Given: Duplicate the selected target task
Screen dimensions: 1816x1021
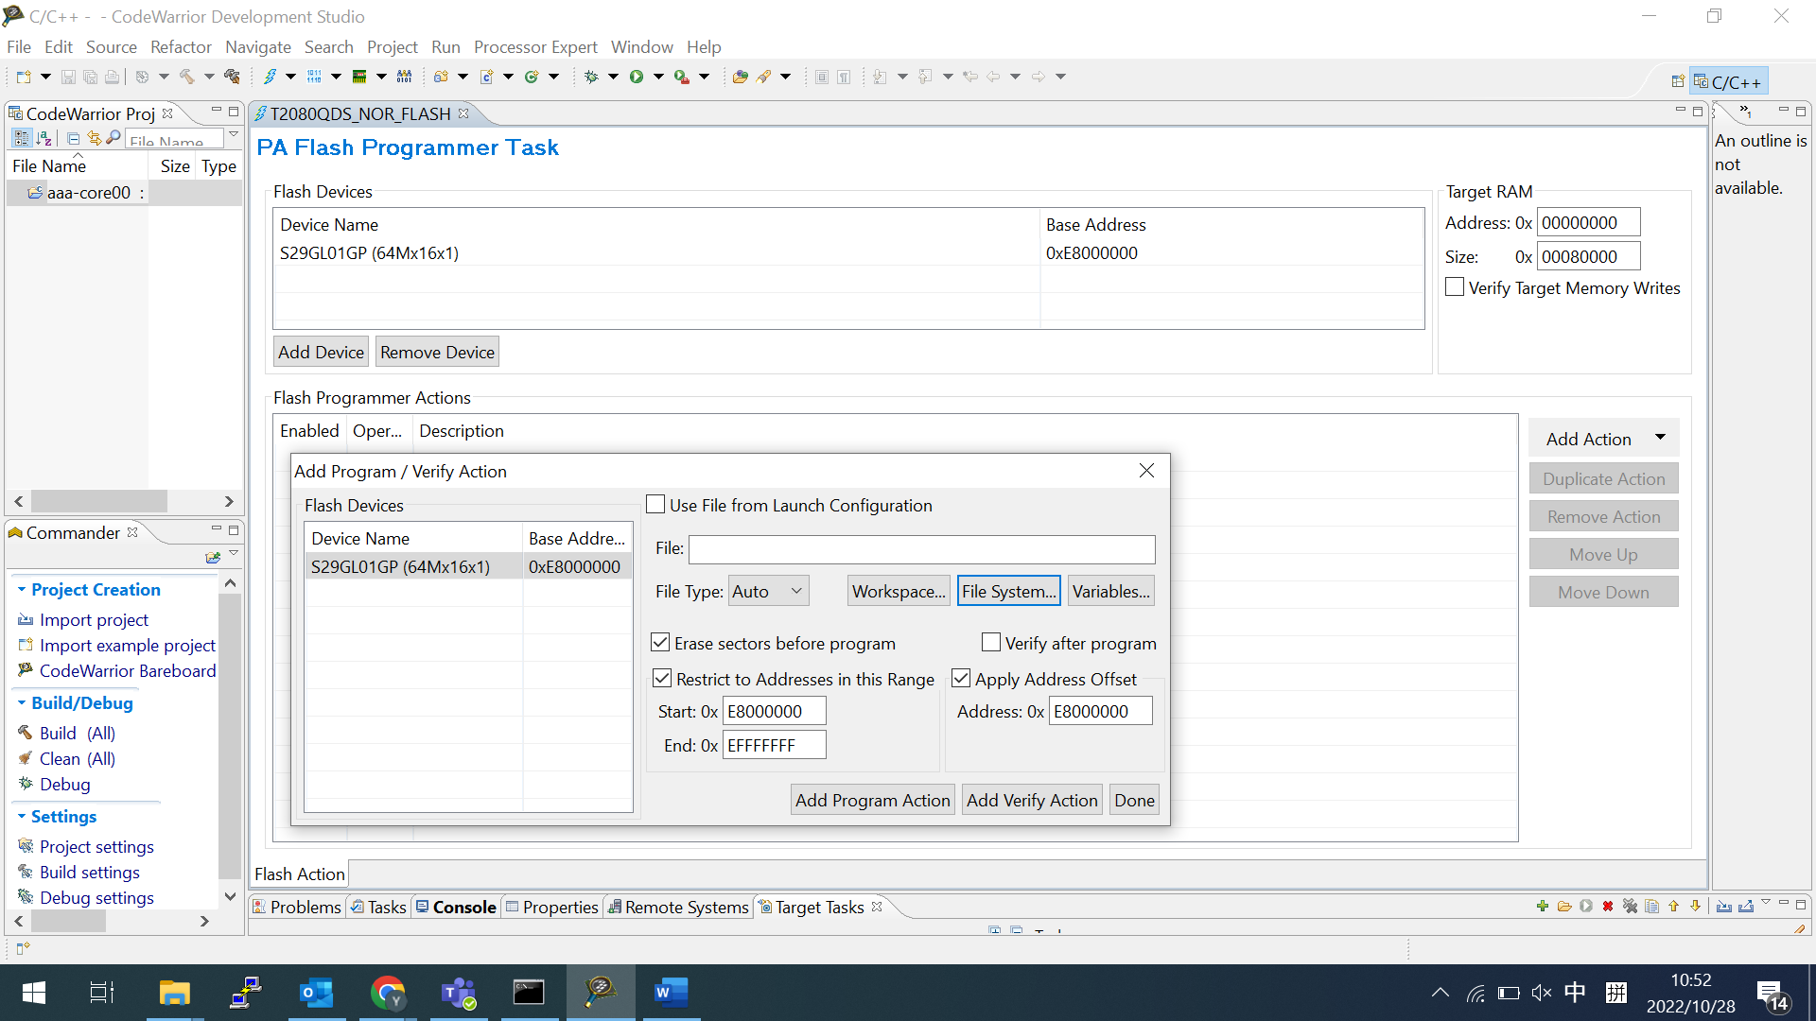Looking at the screenshot, I should (1652, 906).
